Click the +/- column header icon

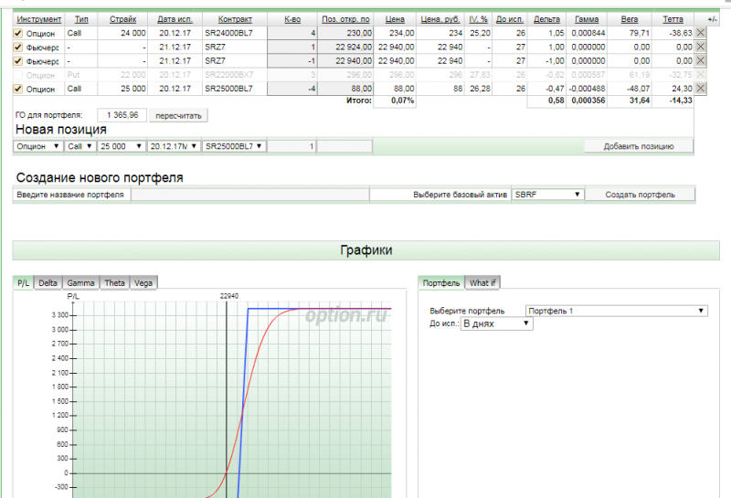click(x=713, y=18)
